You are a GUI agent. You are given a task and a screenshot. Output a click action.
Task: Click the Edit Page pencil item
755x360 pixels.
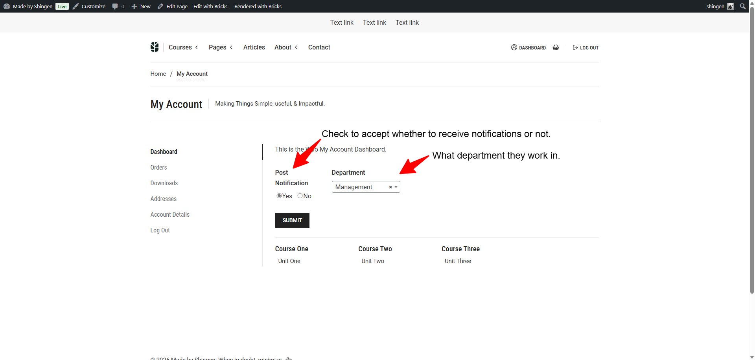[x=173, y=6]
